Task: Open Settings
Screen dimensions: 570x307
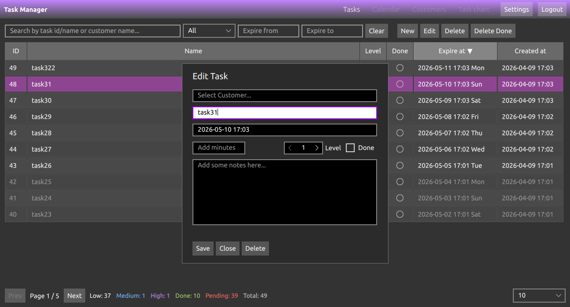Action: 516,9
